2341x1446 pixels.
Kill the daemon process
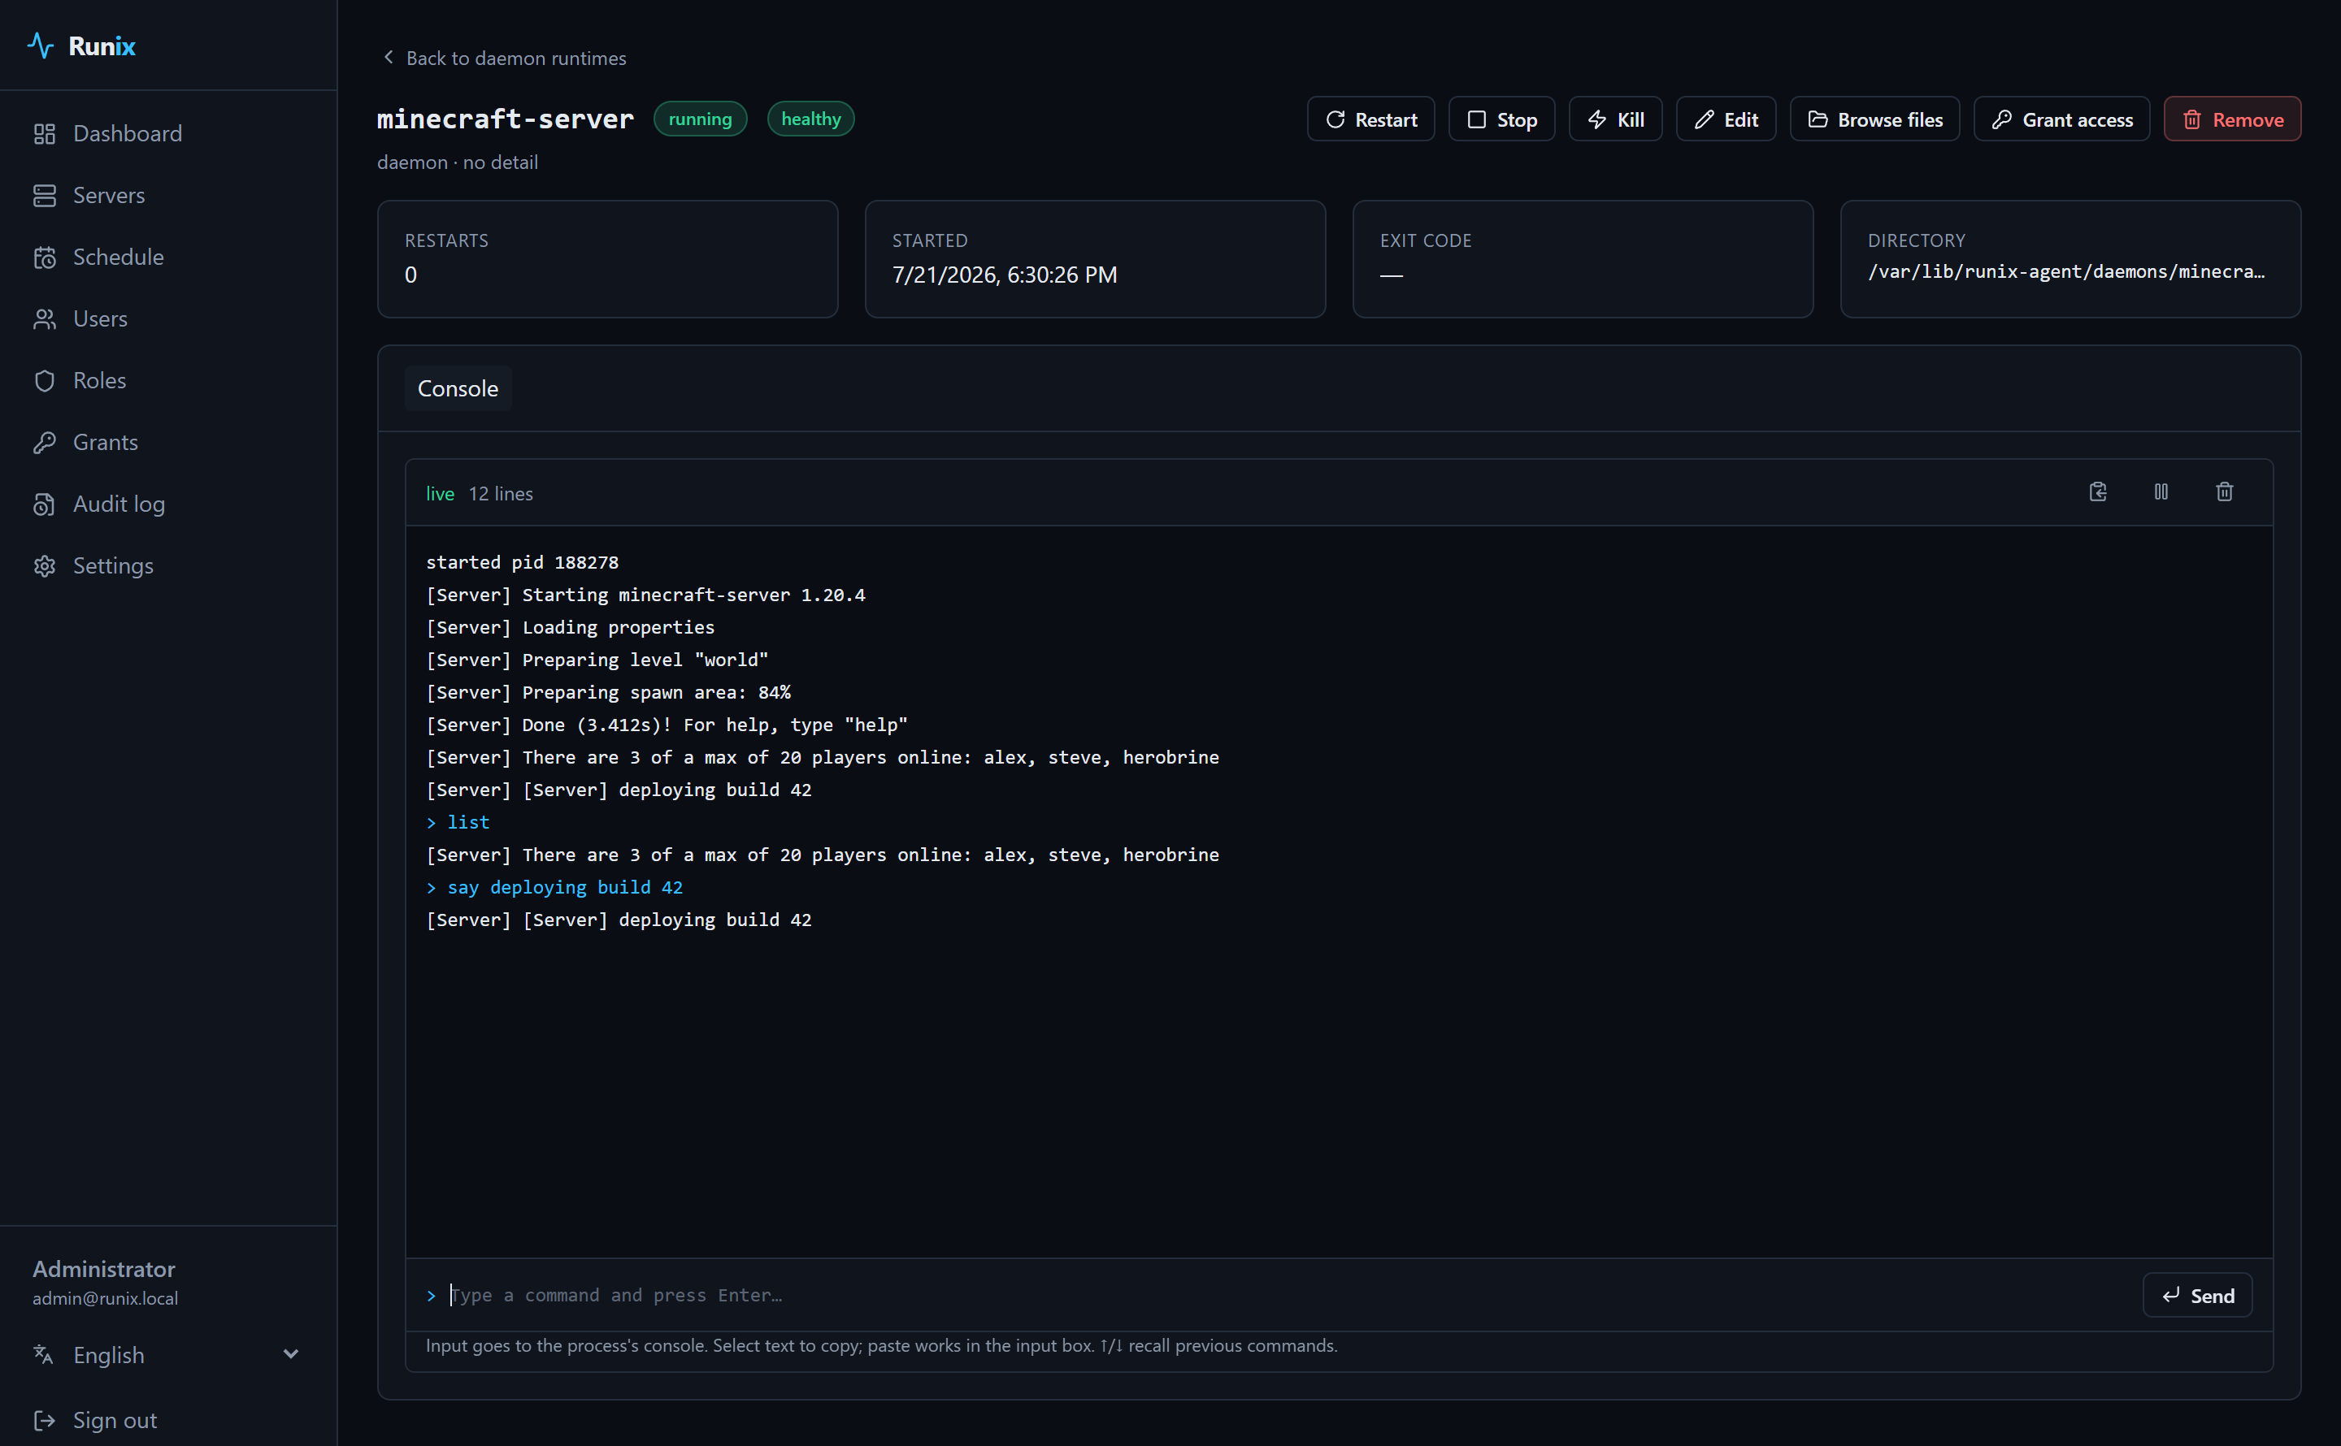[x=1615, y=119]
